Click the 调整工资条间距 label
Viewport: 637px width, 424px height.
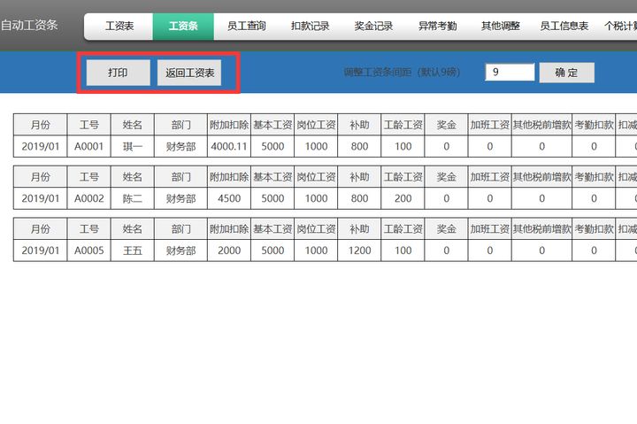[x=402, y=73]
